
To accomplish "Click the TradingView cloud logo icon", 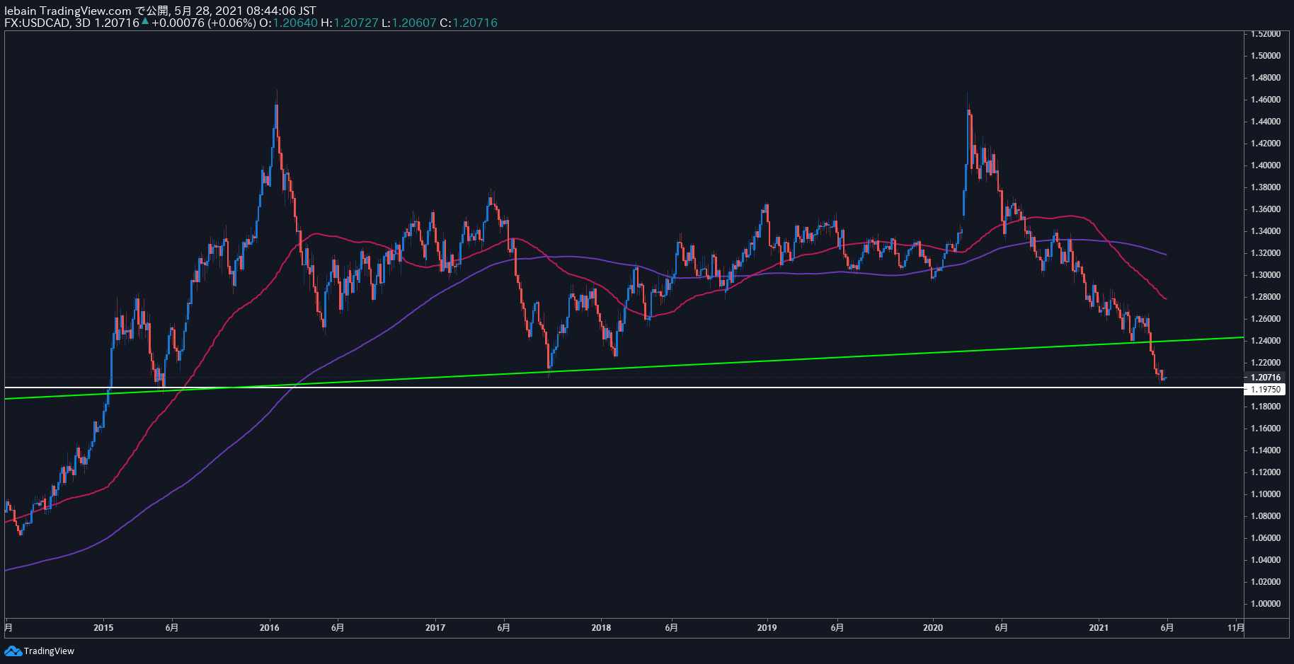I will pos(13,651).
